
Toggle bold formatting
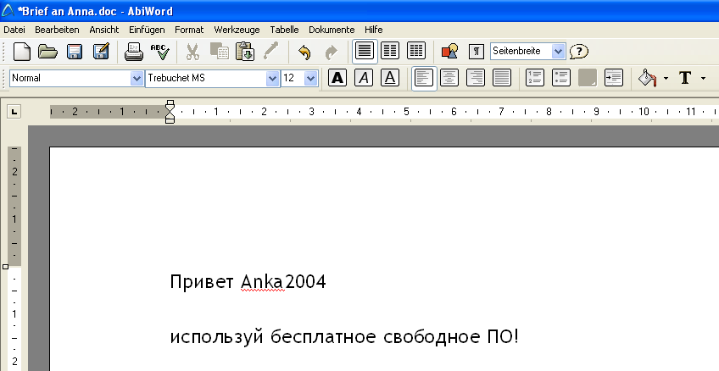coord(337,78)
